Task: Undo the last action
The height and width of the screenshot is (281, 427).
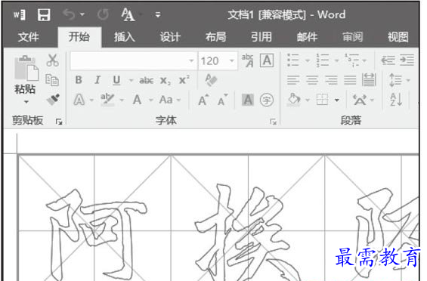Action: 68,14
